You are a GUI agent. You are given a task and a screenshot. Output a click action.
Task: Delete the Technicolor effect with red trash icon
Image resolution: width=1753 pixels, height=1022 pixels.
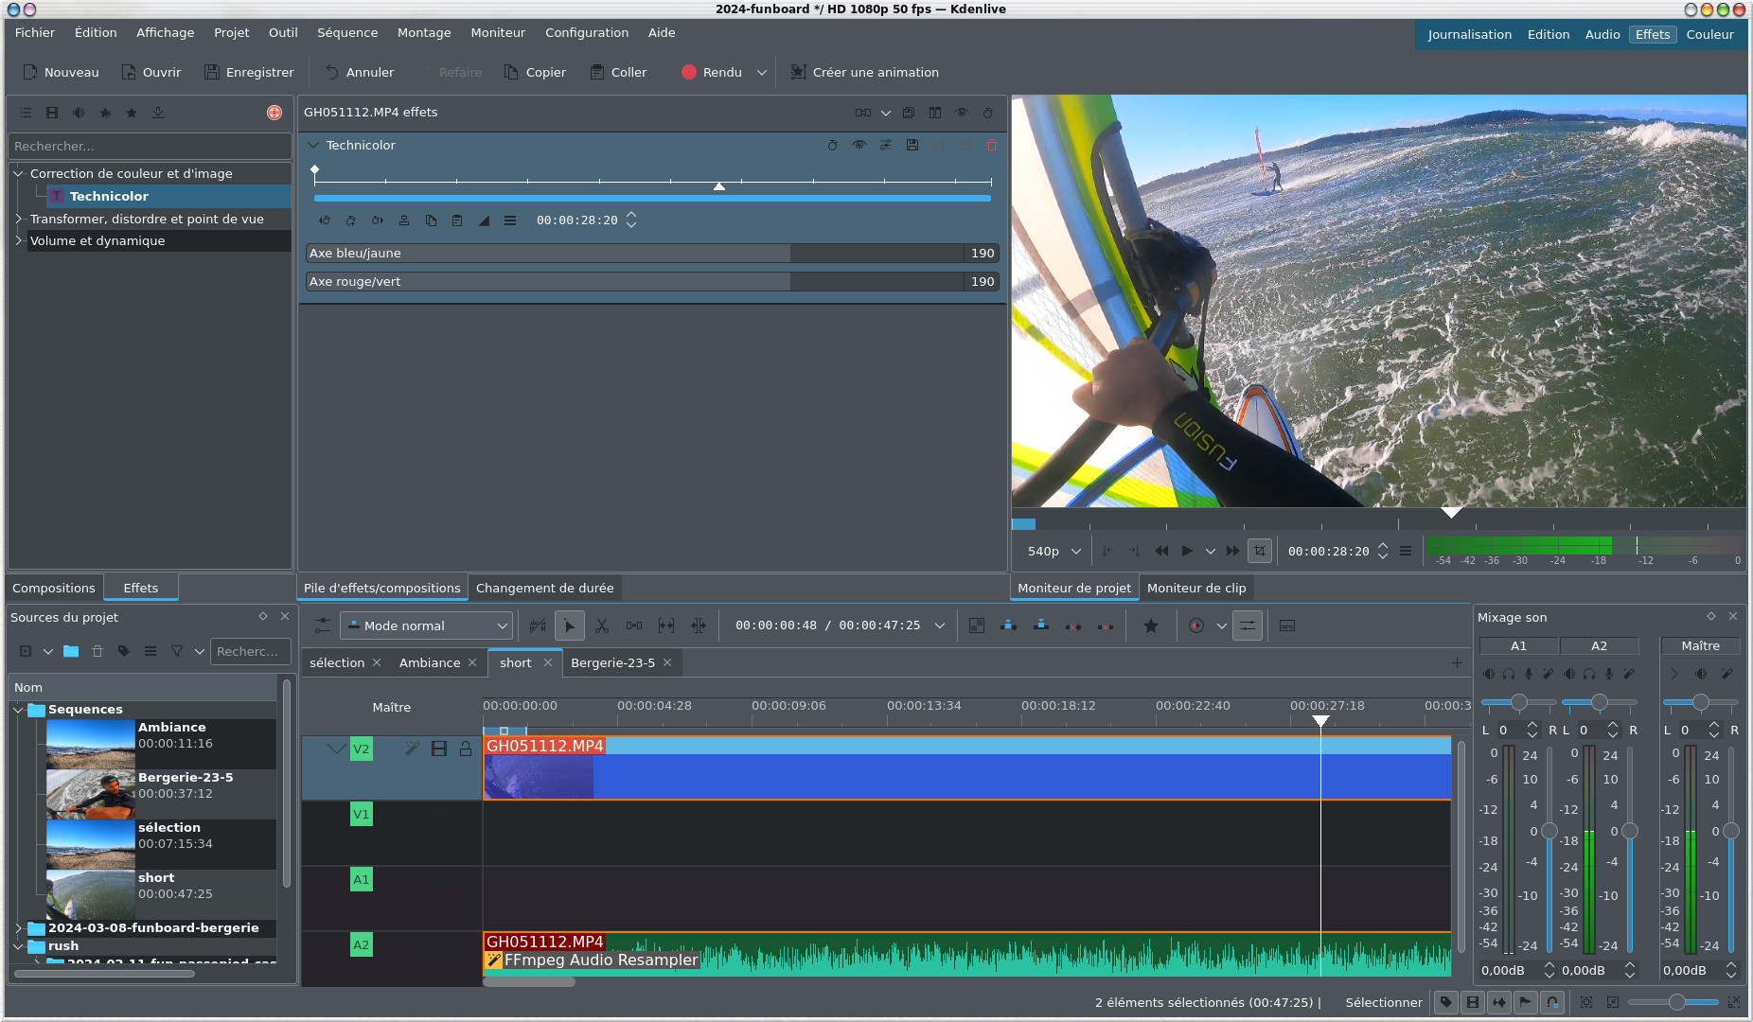point(991,145)
